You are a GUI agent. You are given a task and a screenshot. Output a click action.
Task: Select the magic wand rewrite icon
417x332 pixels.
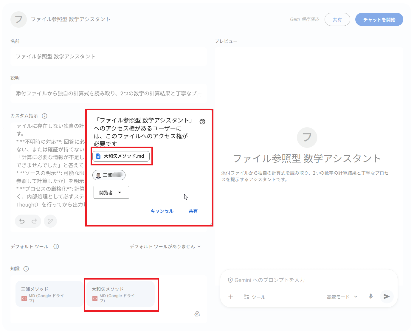click(50, 221)
